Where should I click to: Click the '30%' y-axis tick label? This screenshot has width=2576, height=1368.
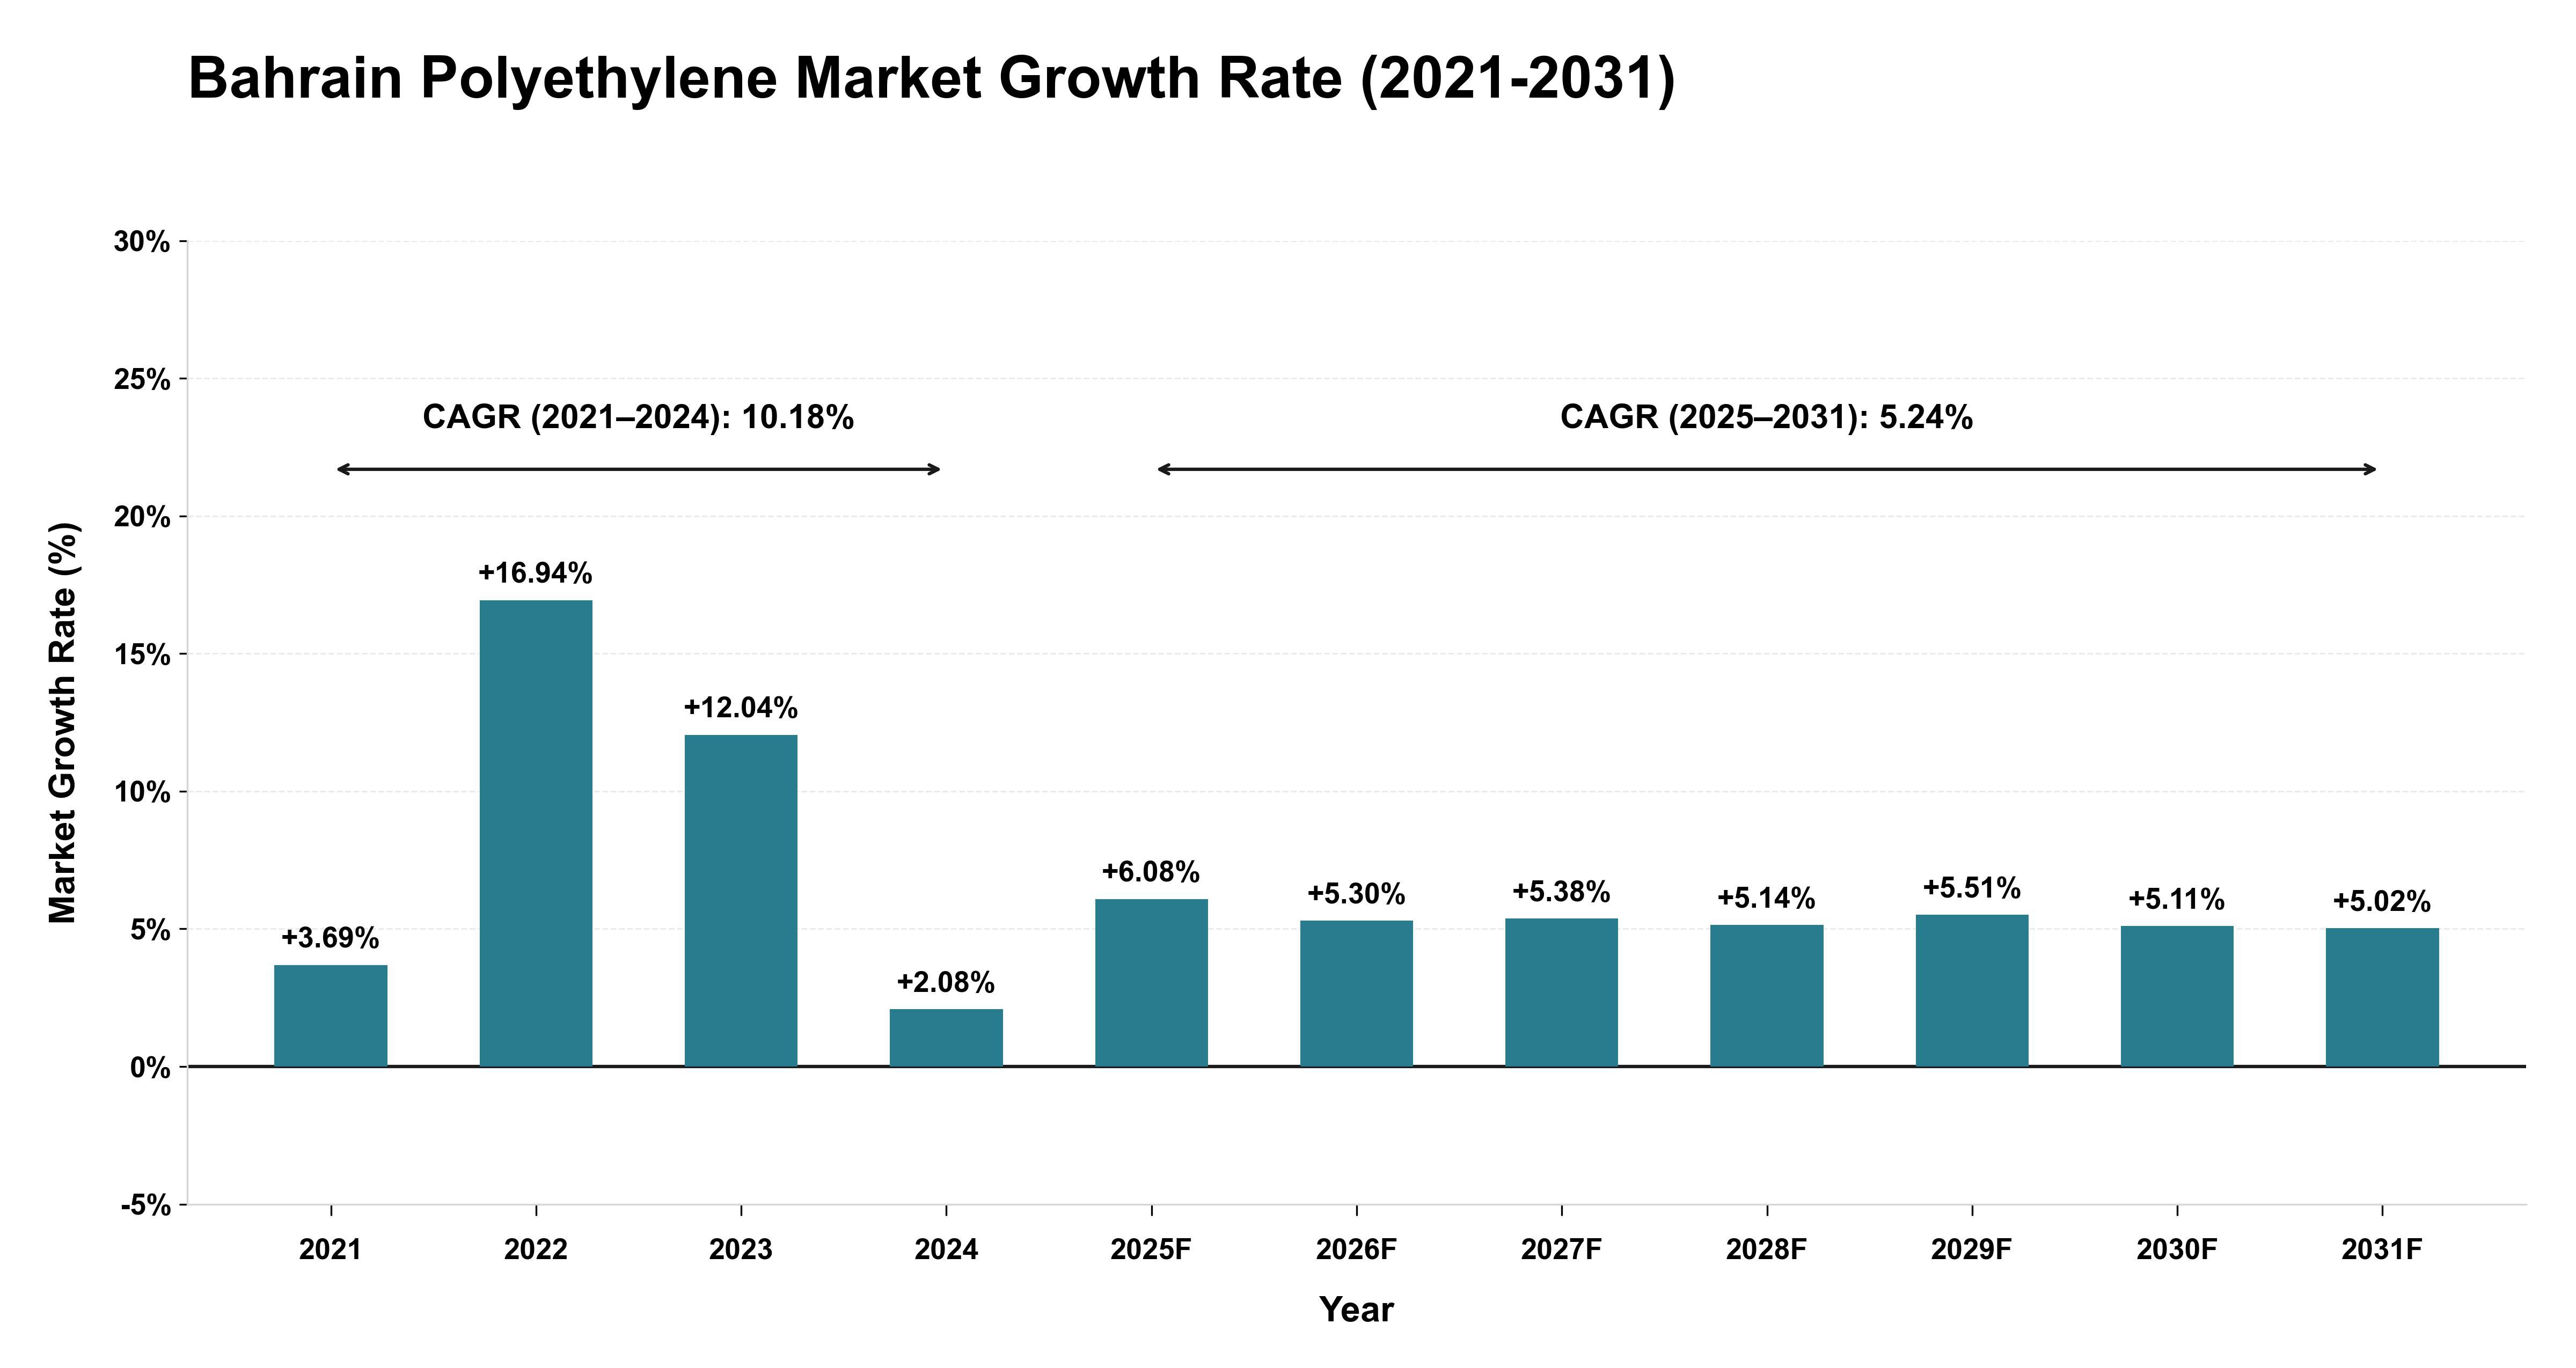tap(142, 242)
